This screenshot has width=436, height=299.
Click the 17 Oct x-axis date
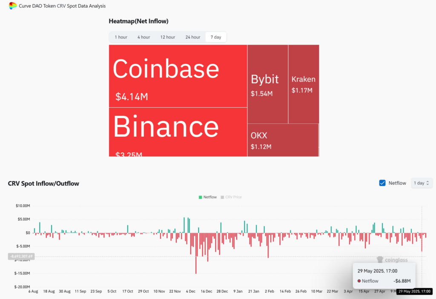coord(128,291)
